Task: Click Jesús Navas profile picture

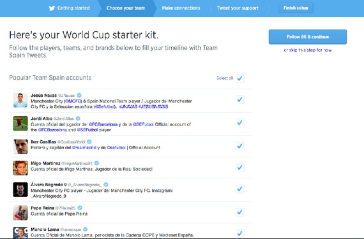Action: pyautogui.click(x=20, y=100)
